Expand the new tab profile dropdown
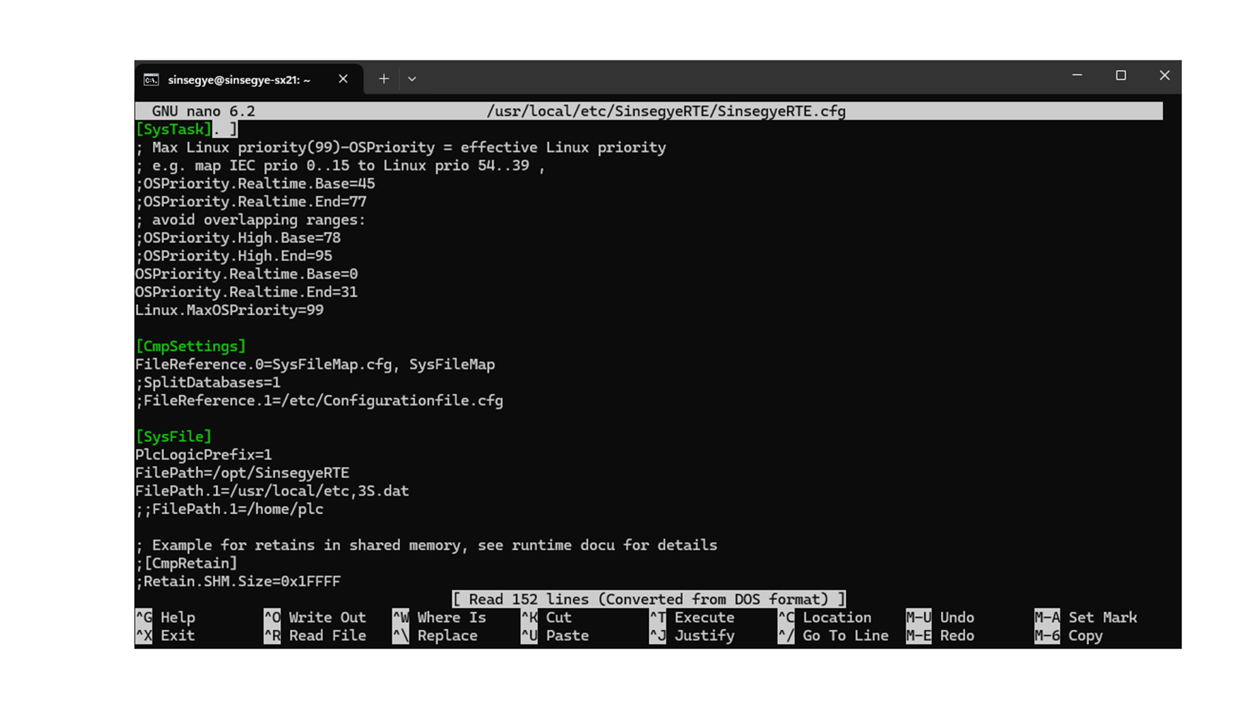This screenshot has width=1260, height=709. tap(412, 79)
